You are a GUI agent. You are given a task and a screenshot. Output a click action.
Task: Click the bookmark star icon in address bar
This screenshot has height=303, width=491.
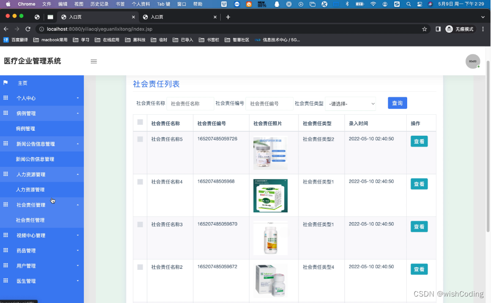(x=425, y=29)
